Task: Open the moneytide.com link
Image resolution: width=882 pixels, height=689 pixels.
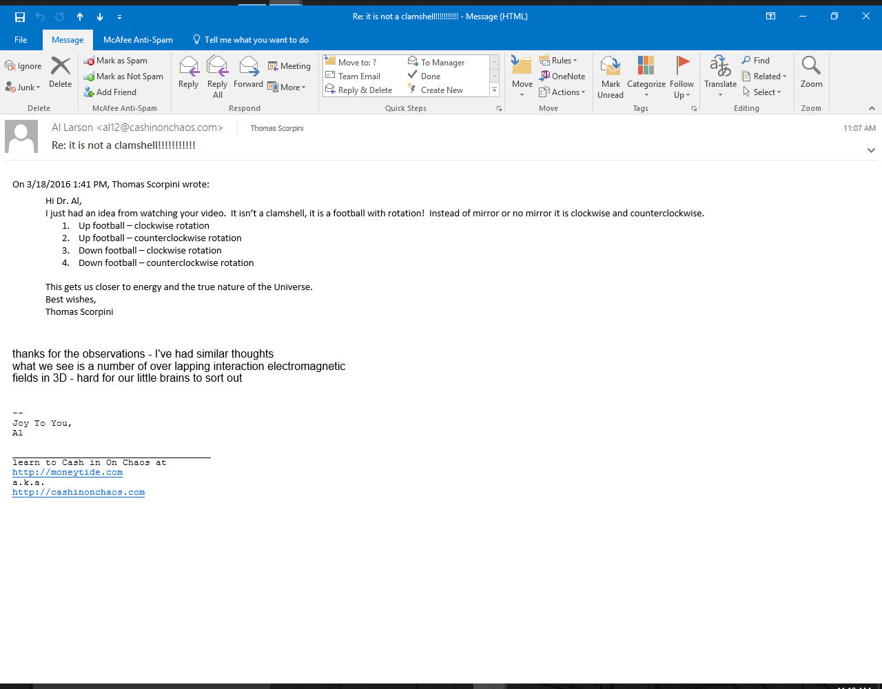Action: (x=68, y=472)
